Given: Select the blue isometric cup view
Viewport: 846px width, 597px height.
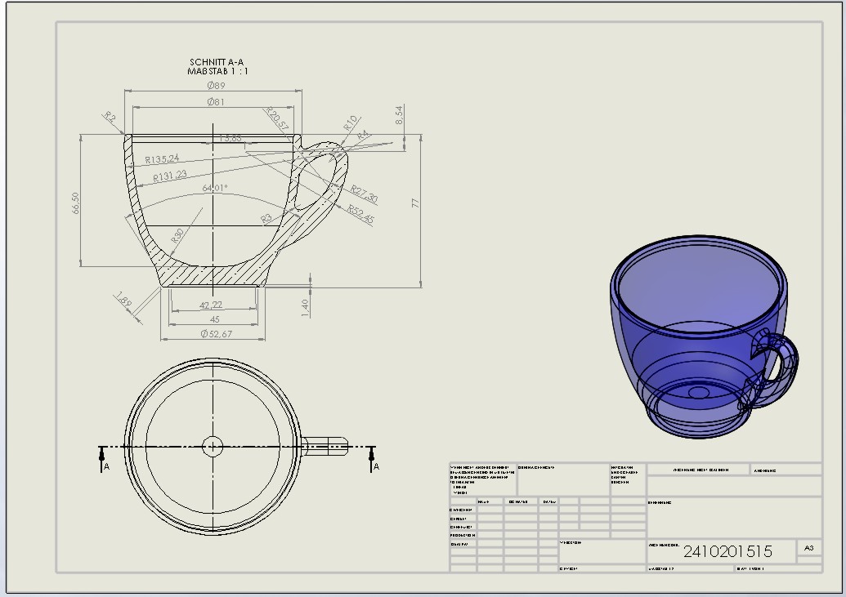Looking at the screenshot, I should [704, 336].
